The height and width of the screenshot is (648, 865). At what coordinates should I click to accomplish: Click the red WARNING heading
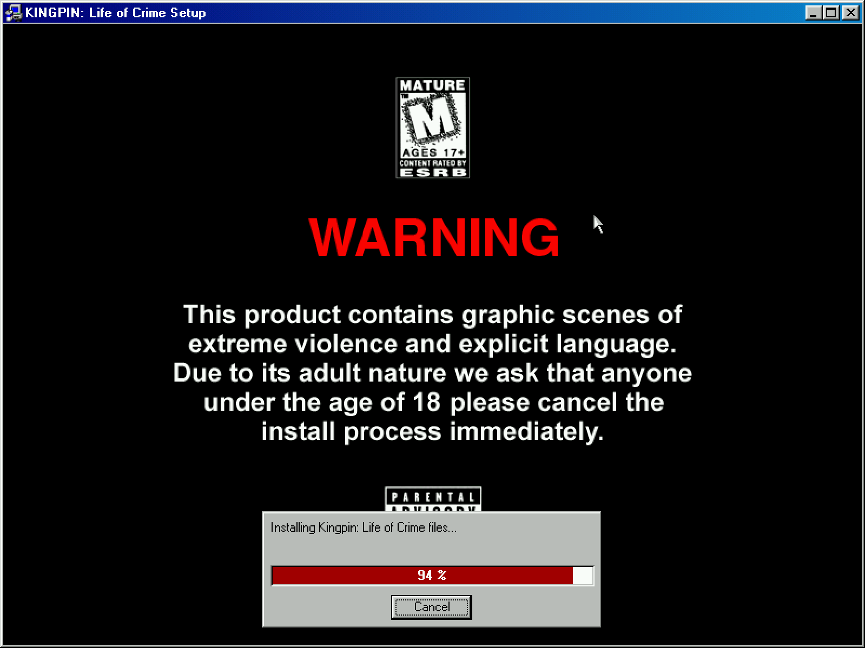(434, 238)
